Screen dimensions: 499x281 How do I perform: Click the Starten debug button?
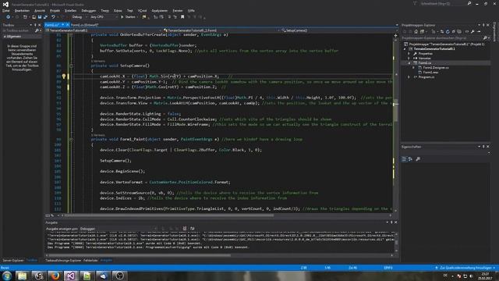tap(128, 17)
